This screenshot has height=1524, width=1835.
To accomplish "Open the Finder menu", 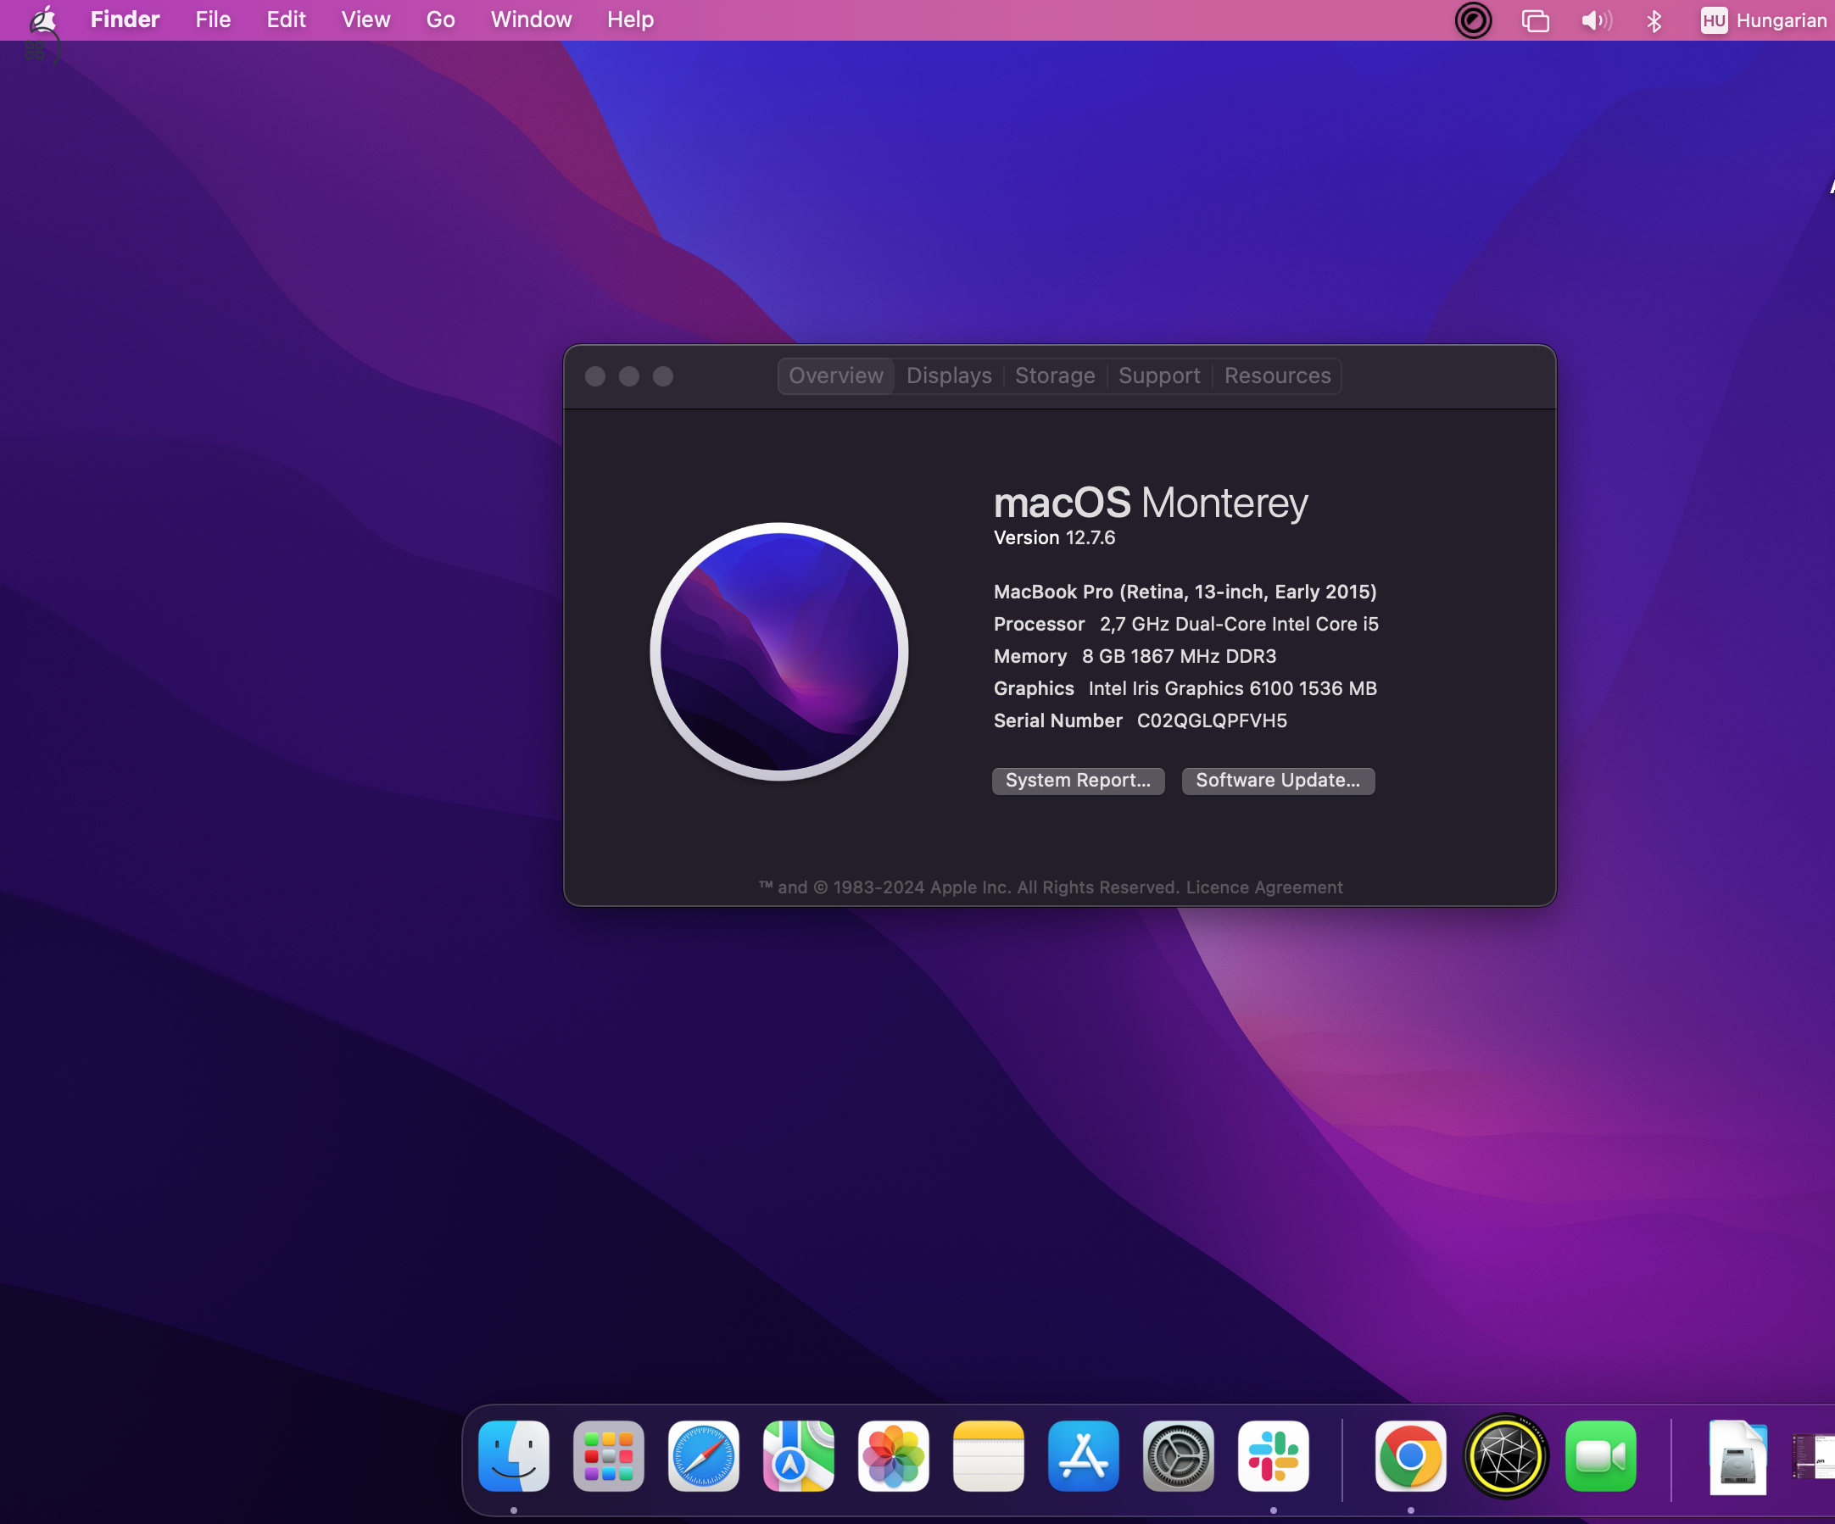I will coord(125,19).
